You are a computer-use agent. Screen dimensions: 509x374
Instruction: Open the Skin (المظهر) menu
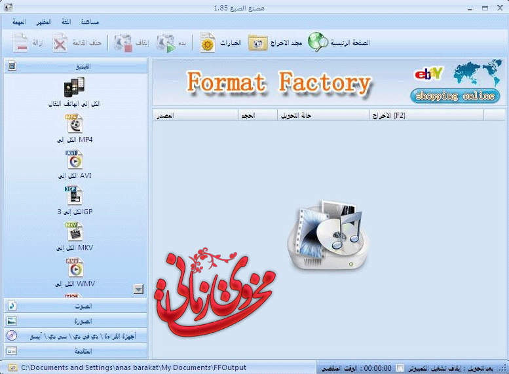(44, 22)
